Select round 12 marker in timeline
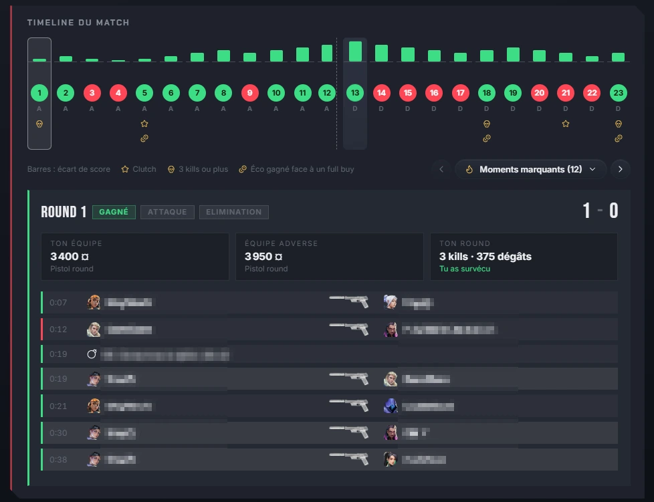The image size is (654, 502). pyautogui.click(x=326, y=92)
